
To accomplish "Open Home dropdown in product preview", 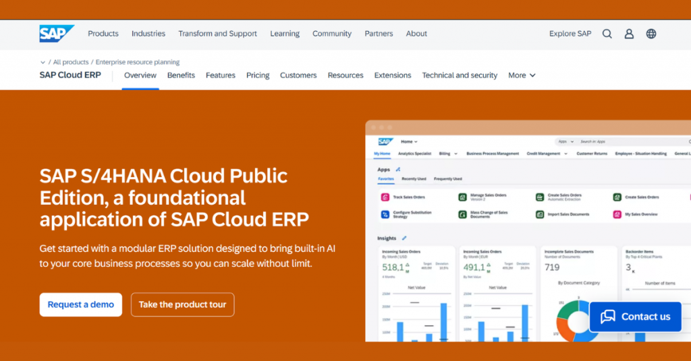I will (x=409, y=141).
